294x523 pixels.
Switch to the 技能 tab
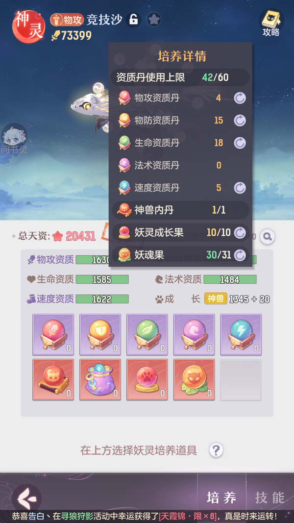tap(270, 498)
